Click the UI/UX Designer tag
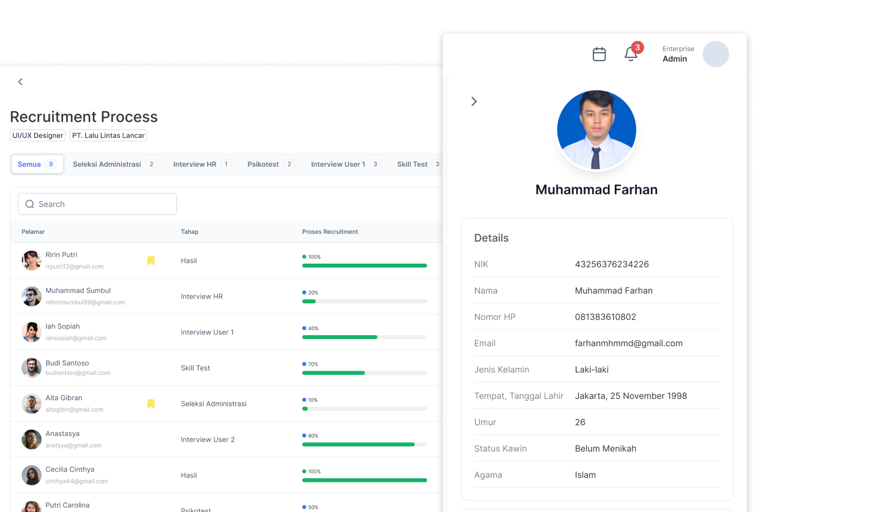 coord(38,136)
